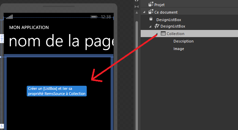Viewport: 238px width, 130px height.
Task: Select the DesignListBox class label
Action: [x=173, y=26]
